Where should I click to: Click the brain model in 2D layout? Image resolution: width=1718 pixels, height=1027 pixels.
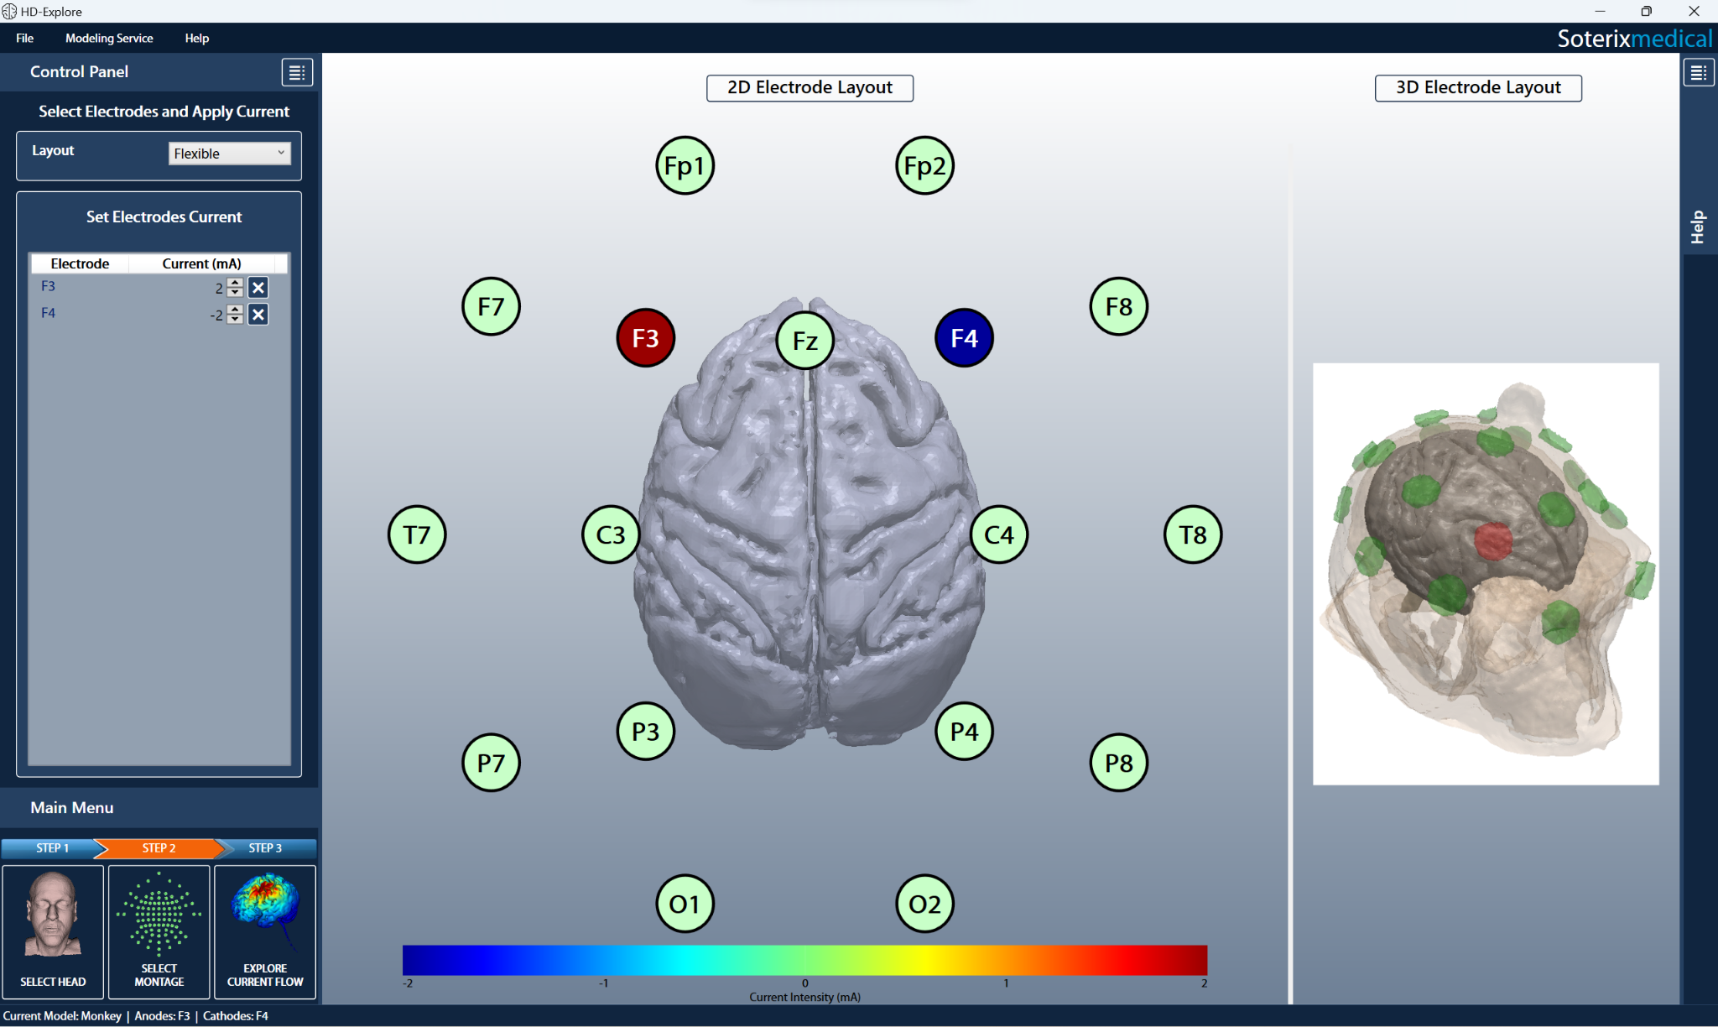click(x=809, y=522)
